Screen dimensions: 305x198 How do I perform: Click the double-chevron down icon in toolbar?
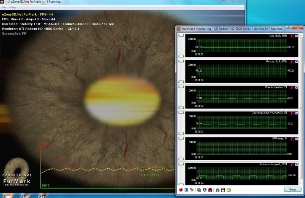(x=205, y=190)
